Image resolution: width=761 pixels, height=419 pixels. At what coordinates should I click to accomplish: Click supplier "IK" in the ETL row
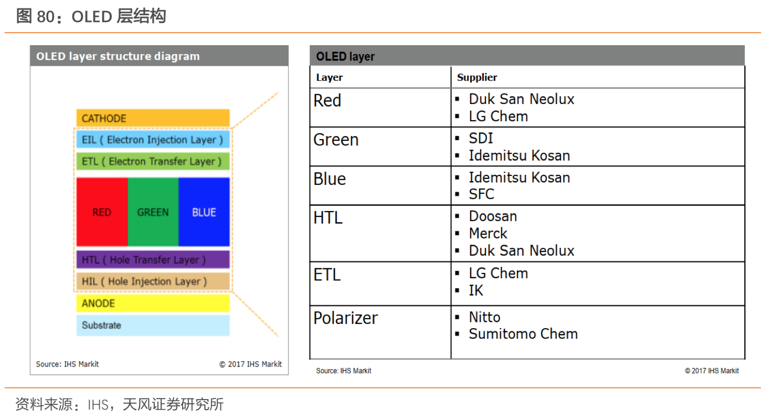(x=476, y=290)
